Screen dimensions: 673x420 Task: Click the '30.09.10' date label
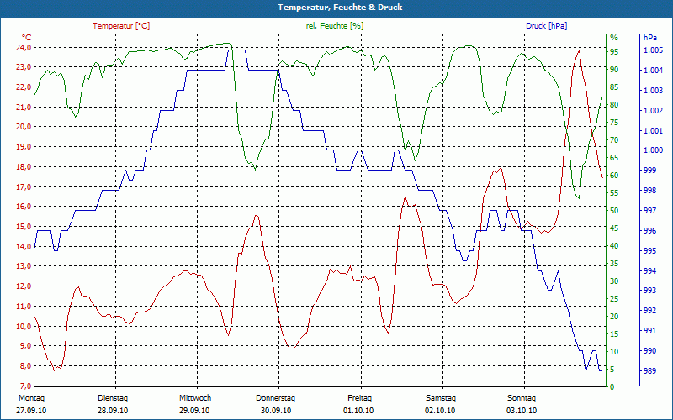[x=276, y=411]
